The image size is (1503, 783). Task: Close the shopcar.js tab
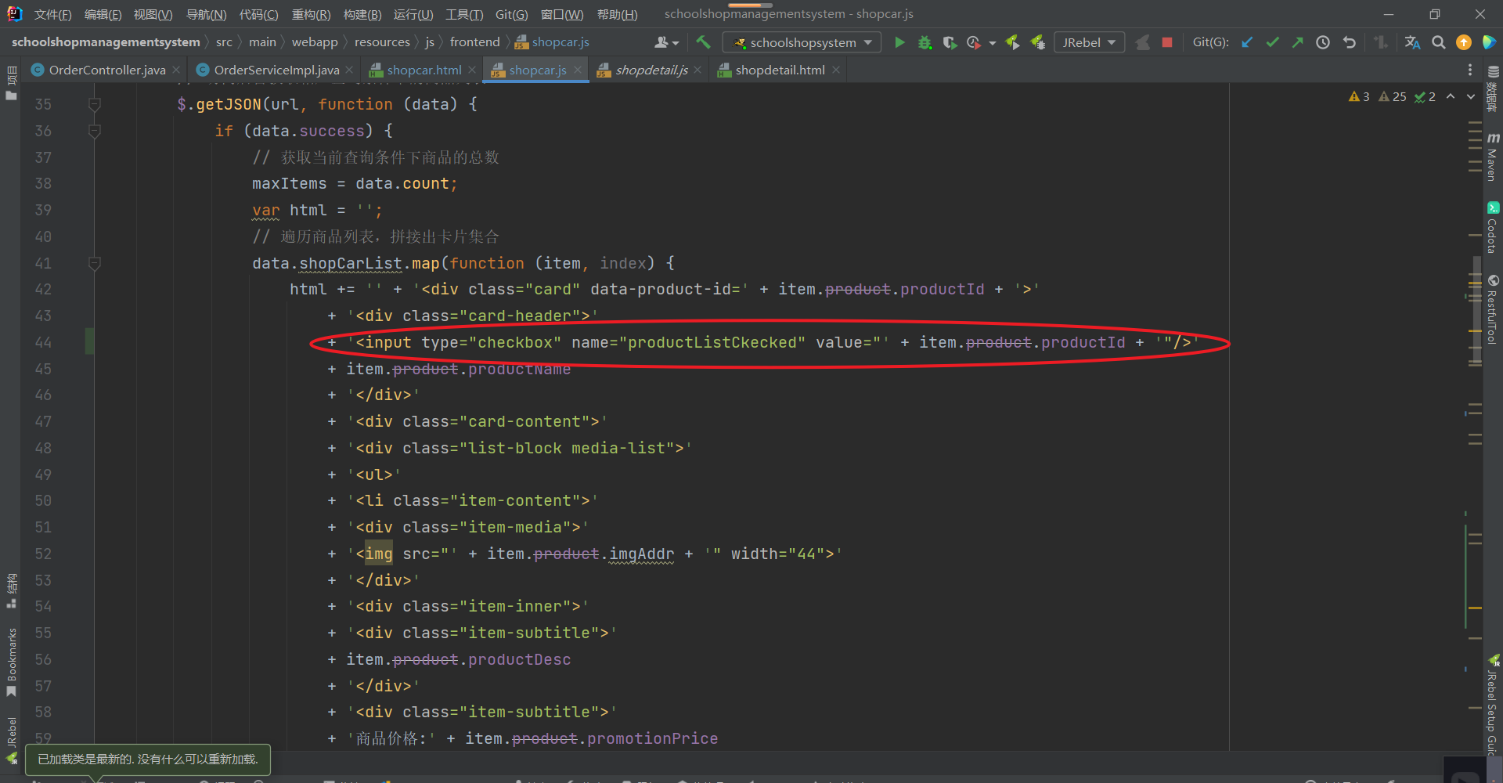point(578,70)
